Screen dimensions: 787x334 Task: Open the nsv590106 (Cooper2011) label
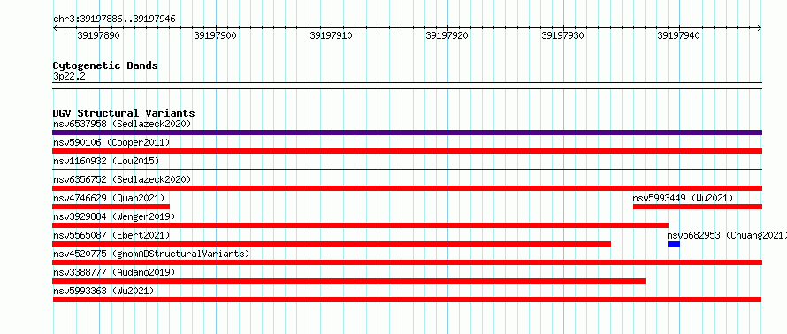(x=111, y=143)
